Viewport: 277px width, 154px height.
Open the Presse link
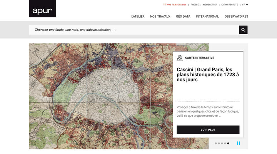(x=195, y=5)
